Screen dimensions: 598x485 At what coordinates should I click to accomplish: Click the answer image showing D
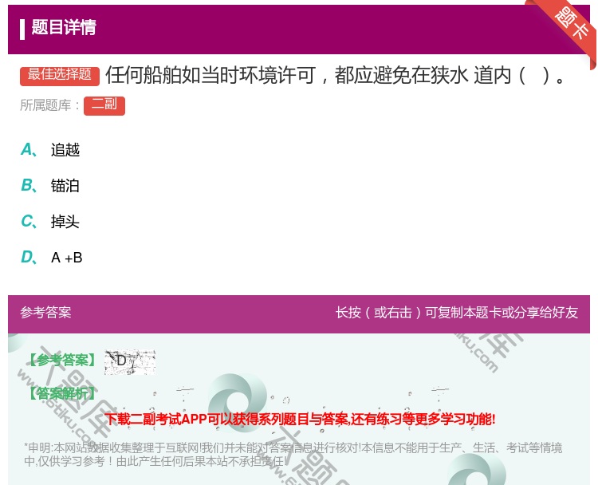(130, 361)
